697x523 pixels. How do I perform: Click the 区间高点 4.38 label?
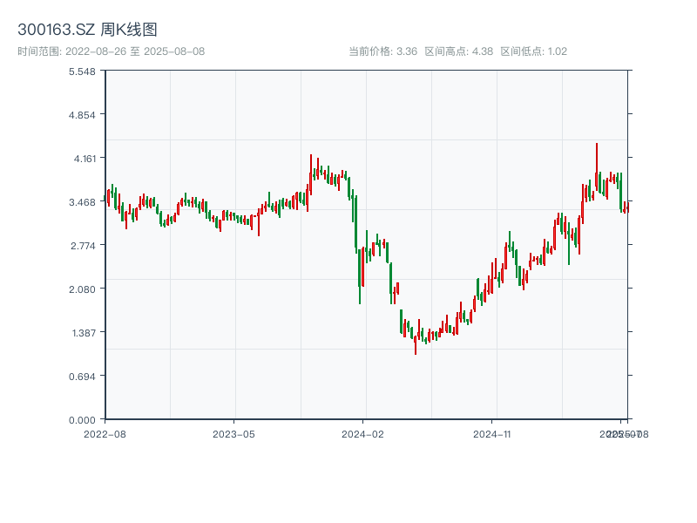tap(459, 51)
